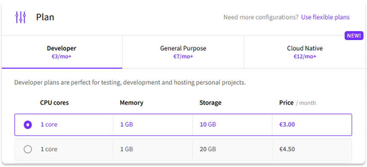Click the €4.50 price cell
This screenshot has height=167, width=367.
coord(312,149)
